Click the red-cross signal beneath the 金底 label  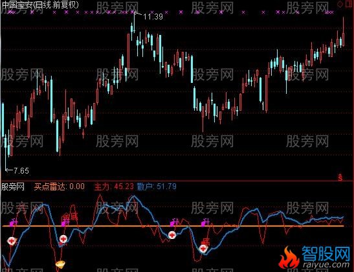[x=63, y=239]
